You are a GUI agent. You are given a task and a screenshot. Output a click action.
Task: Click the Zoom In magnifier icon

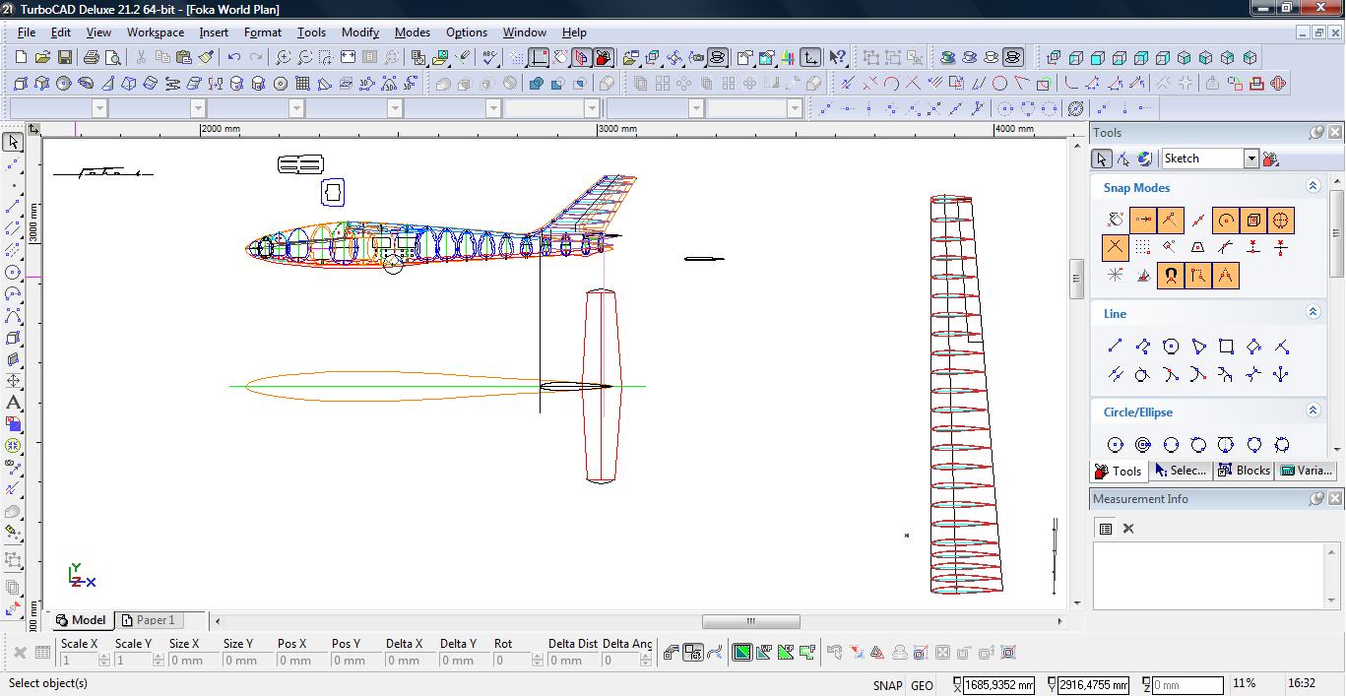(x=283, y=58)
